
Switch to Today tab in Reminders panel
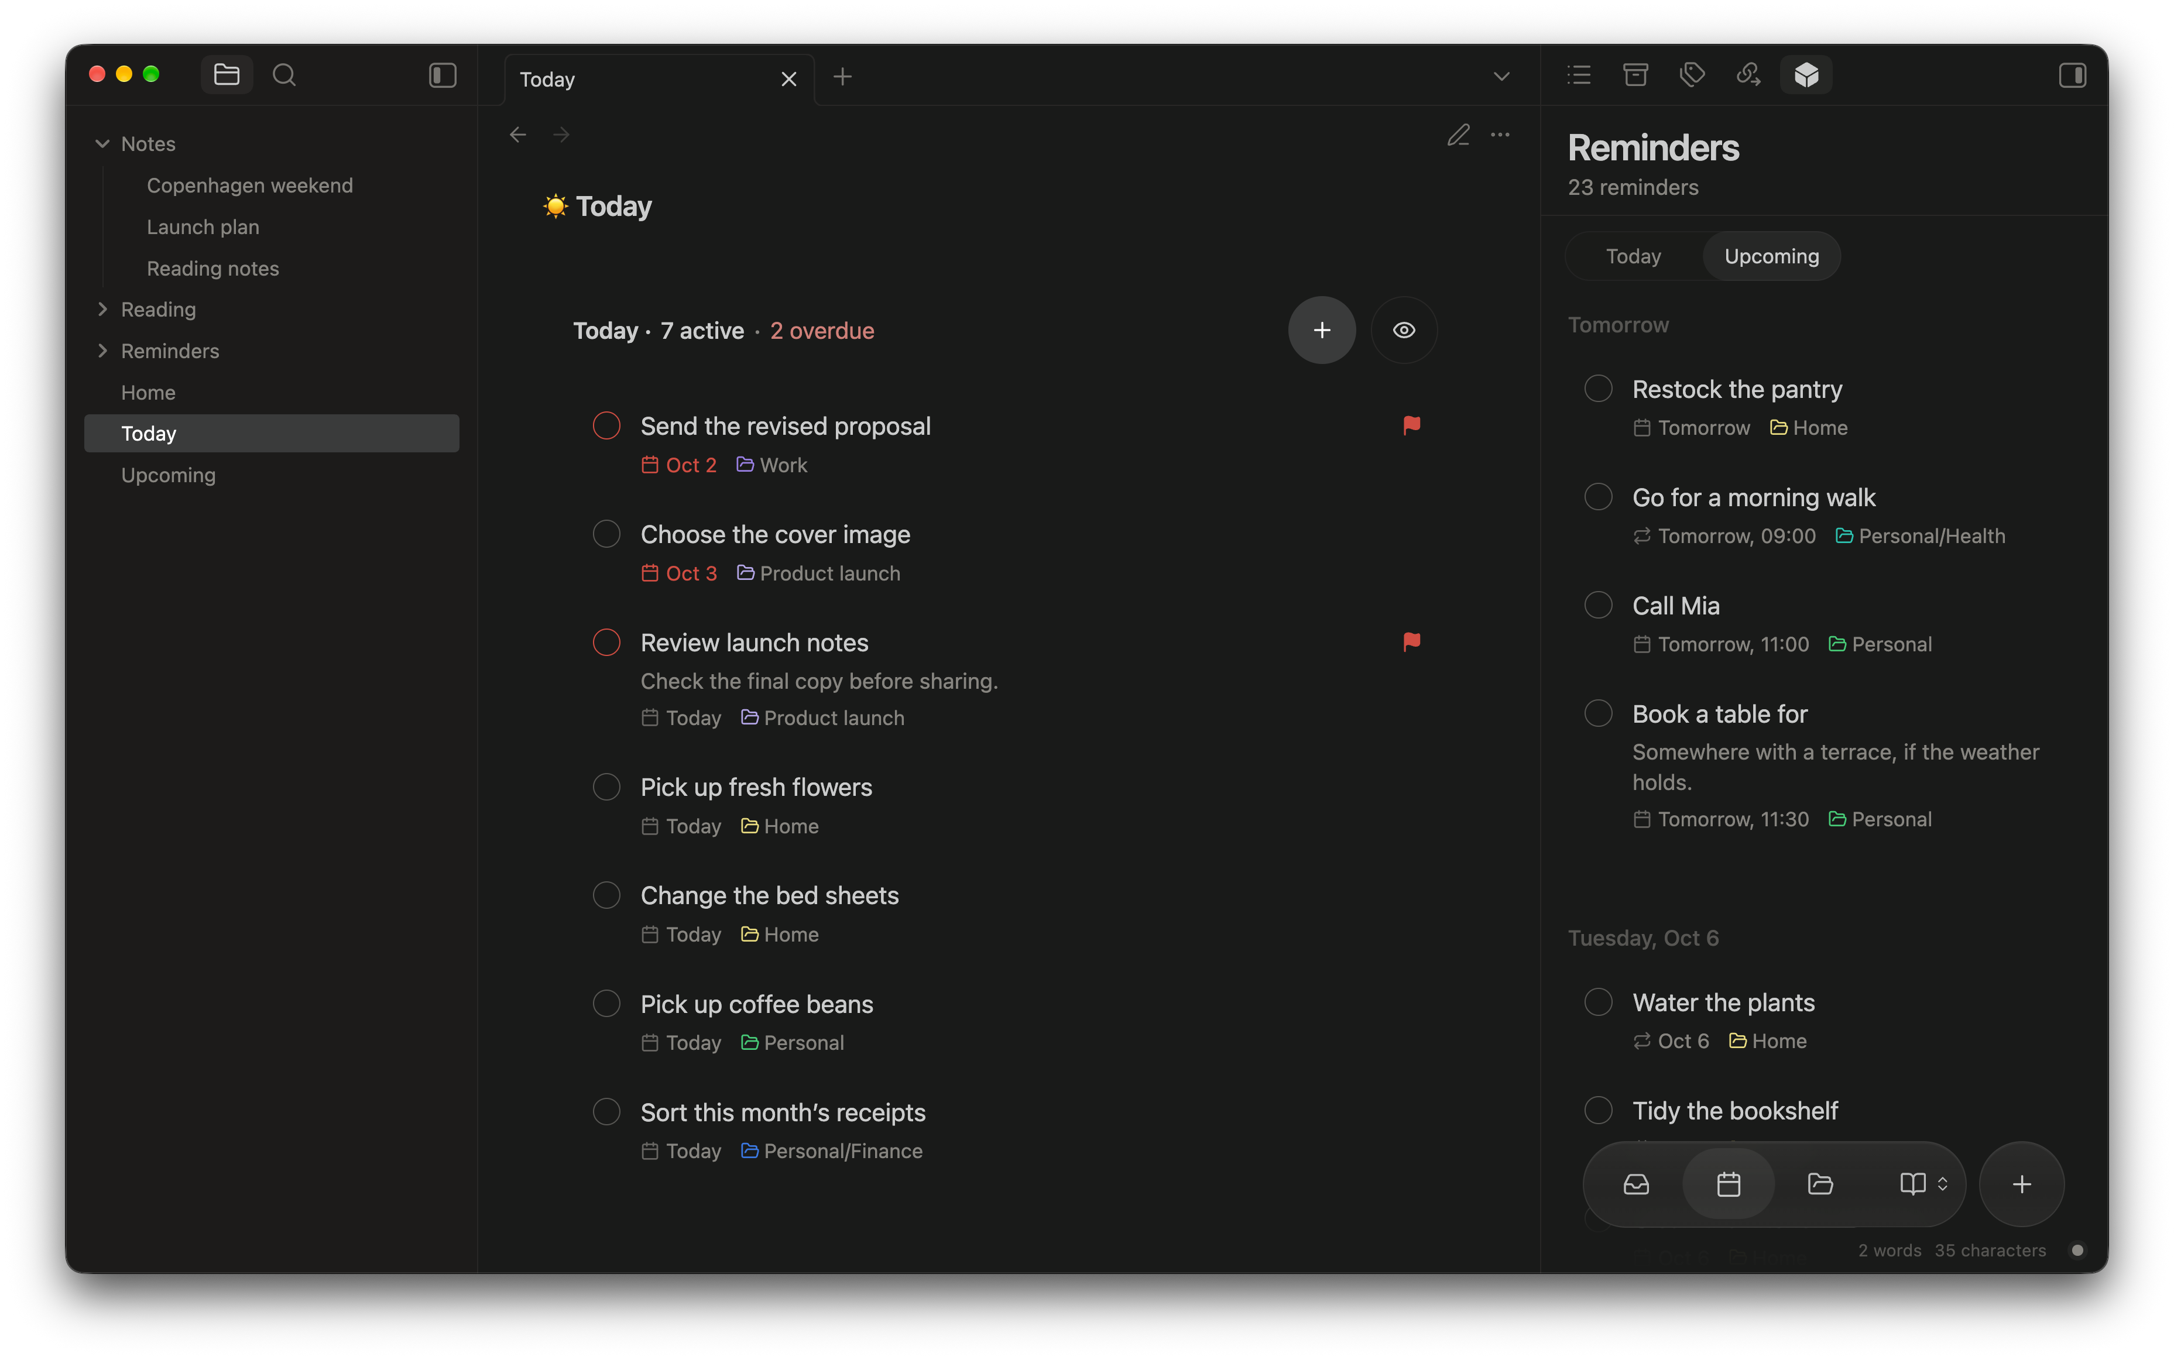coord(1633,256)
